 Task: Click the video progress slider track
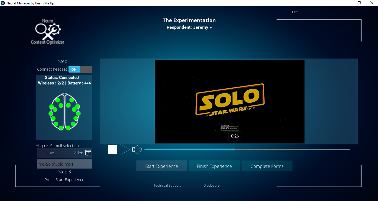coord(247,149)
